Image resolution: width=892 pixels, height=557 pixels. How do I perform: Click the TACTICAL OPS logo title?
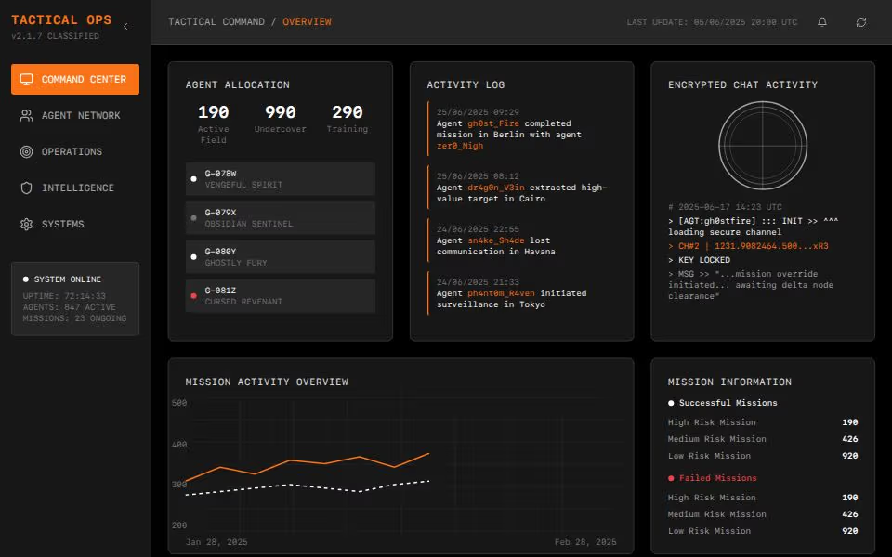[61, 19]
